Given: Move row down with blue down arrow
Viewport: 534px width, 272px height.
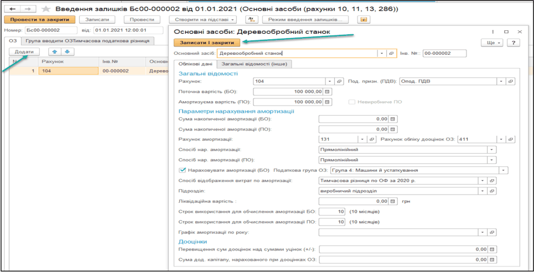Looking at the screenshot, I should (67, 52).
